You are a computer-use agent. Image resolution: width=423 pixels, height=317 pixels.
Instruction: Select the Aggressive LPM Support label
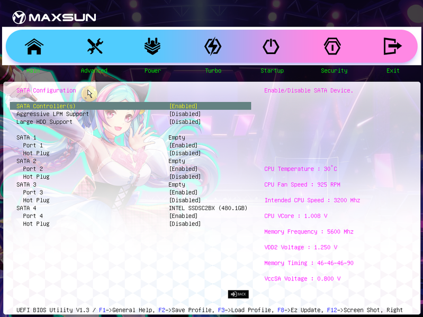click(x=52, y=114)
